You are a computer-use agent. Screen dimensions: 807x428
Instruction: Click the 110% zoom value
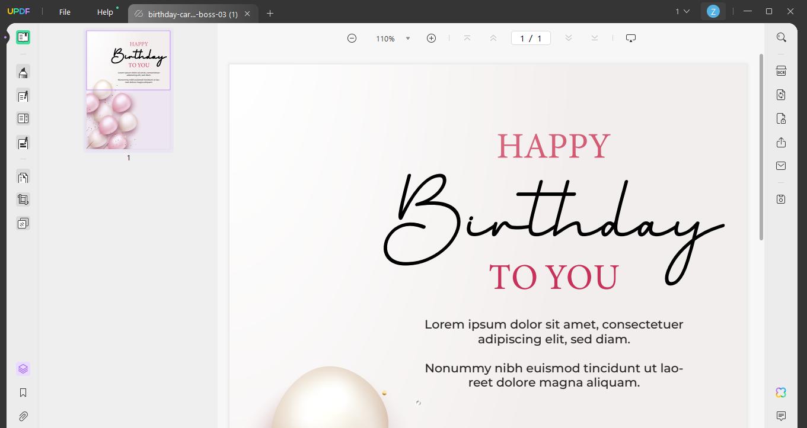pos(385,38)
